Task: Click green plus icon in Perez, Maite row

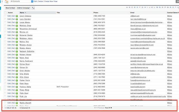Action: pyautogui.click(x=17, y=90)
